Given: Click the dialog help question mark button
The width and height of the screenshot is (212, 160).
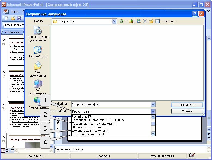Looking at the screenshot, I should pos(195,14).
